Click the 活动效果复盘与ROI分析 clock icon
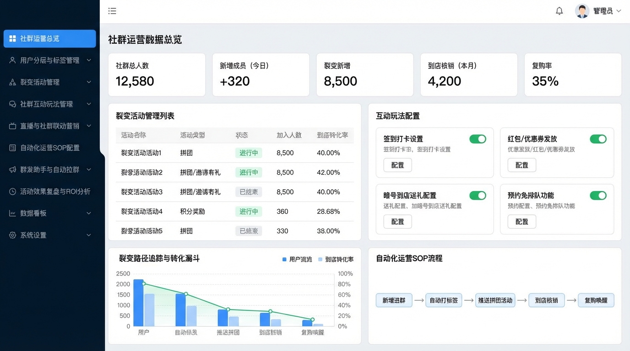This screenshot has height=351, width=630. (12, 191)
